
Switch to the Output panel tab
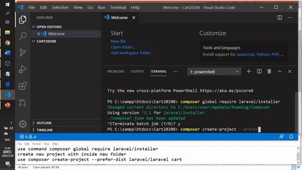point(137,71)
